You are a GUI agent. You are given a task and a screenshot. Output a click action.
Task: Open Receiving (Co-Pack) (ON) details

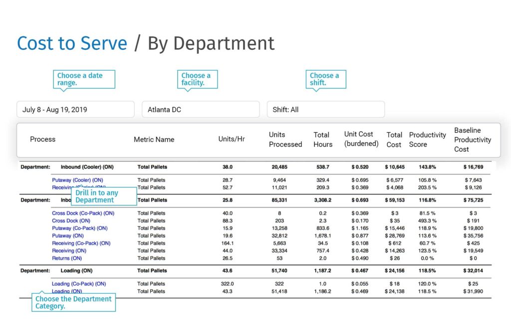[81, 243]
